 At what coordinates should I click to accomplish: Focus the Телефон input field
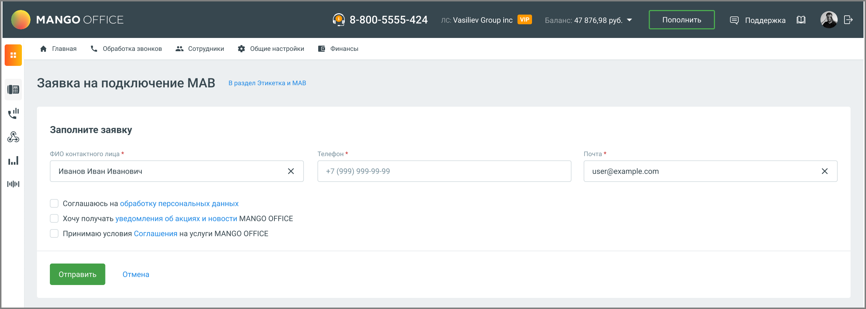444,171
